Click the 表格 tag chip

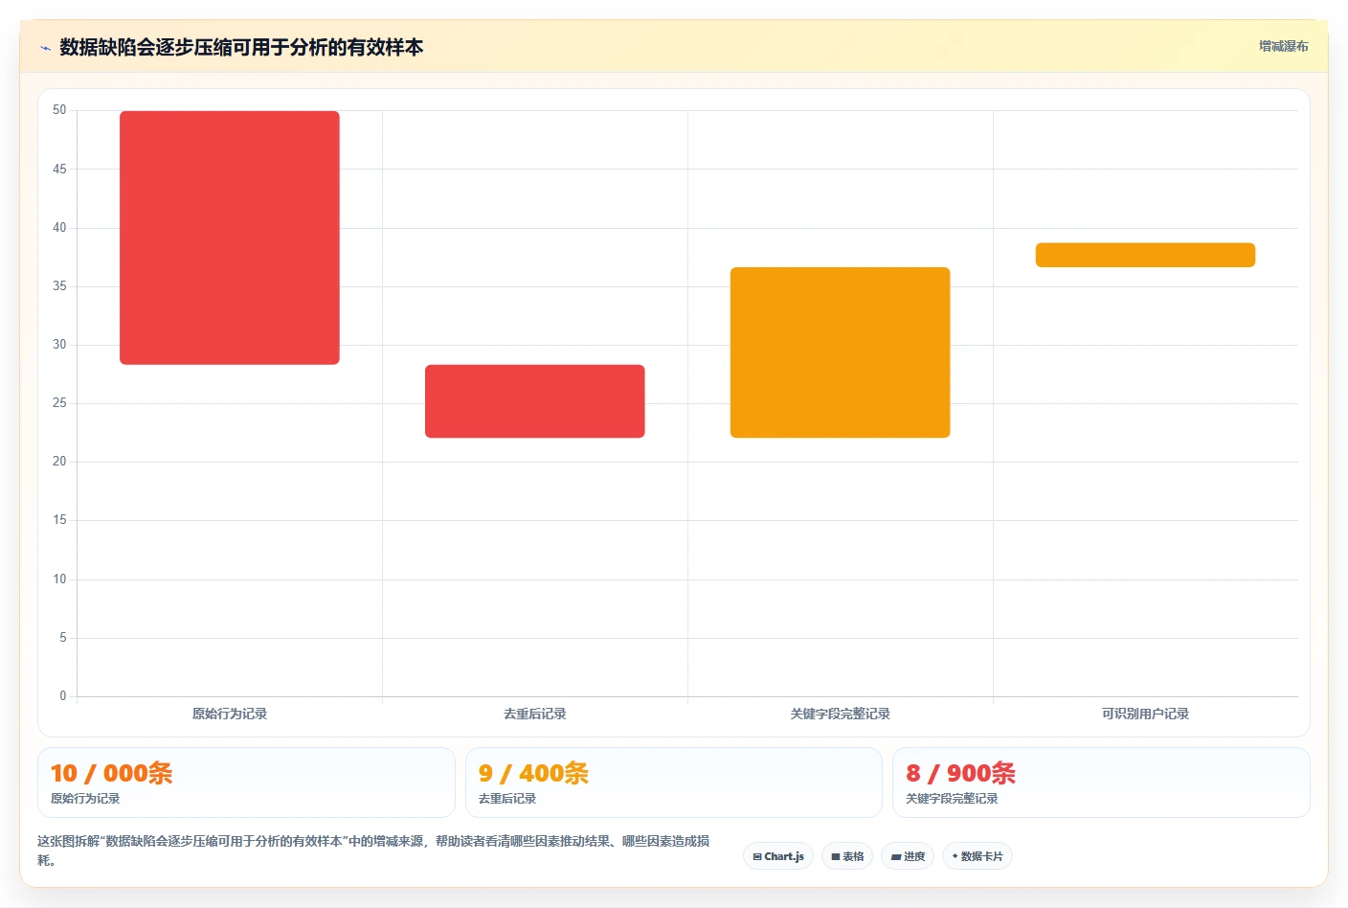tap(847, 856)
